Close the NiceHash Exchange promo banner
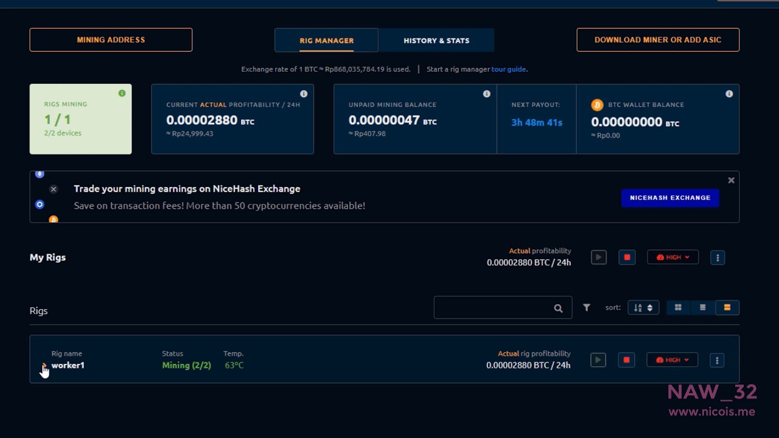The height and width of the screenshot is (438, 779). pos(731,180)
